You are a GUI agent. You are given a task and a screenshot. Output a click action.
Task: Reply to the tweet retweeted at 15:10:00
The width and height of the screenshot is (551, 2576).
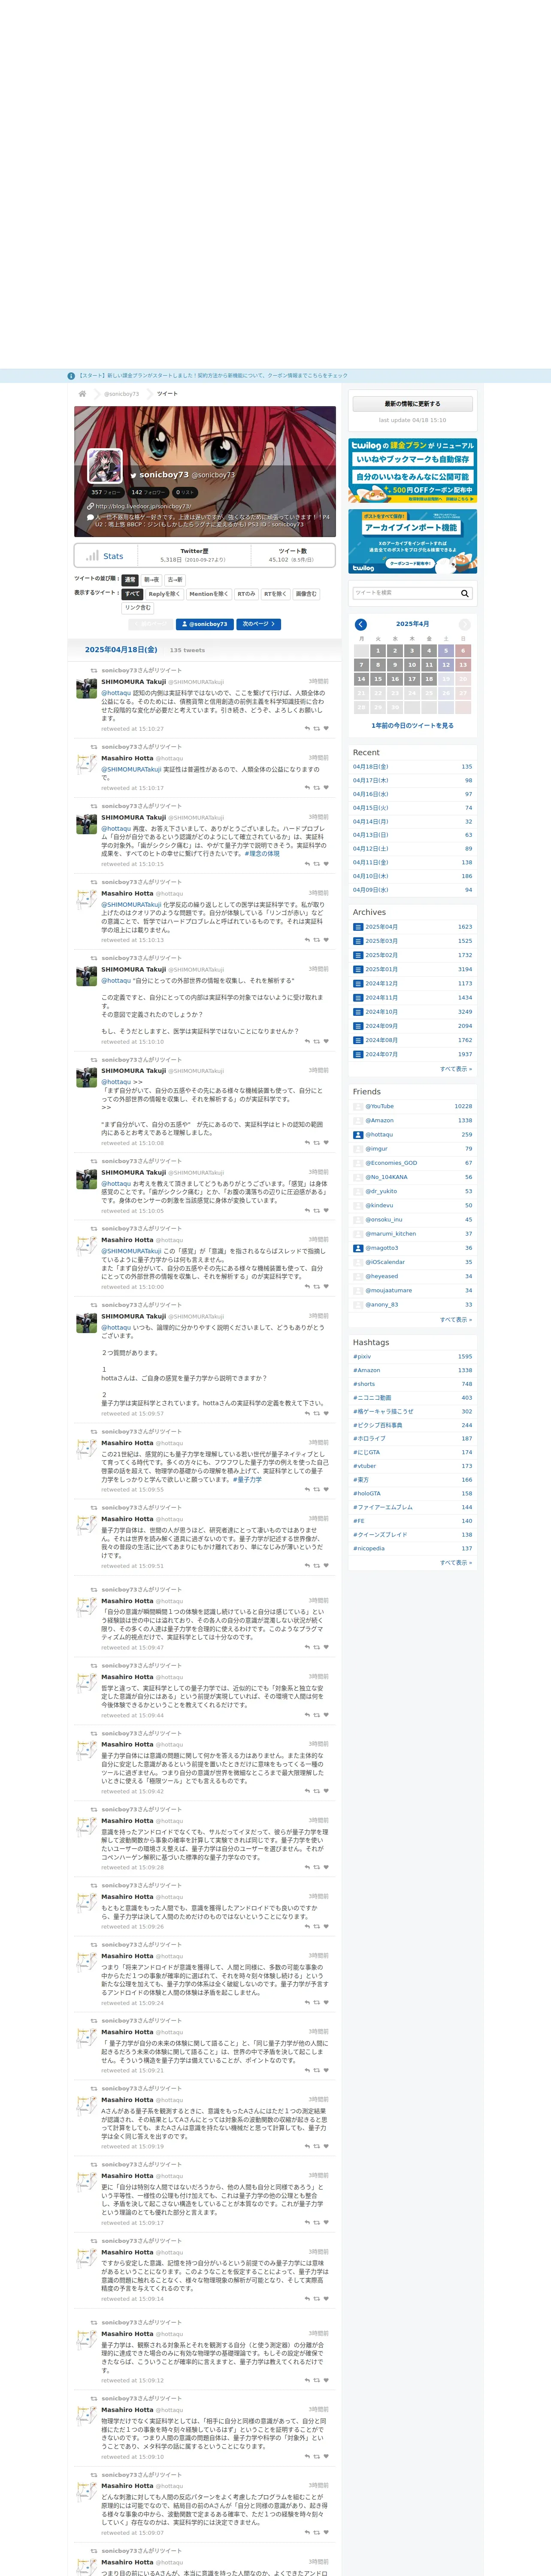pyautogui.click(x=307, y=1287)
